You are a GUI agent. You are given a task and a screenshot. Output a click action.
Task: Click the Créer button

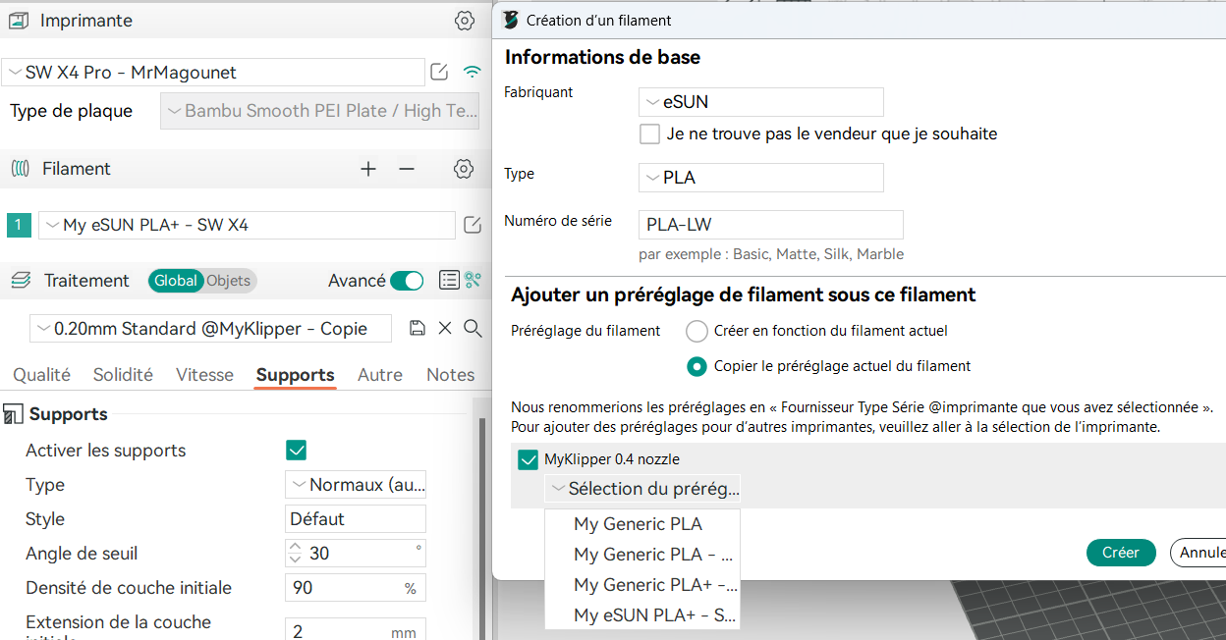coord(1120,553)
